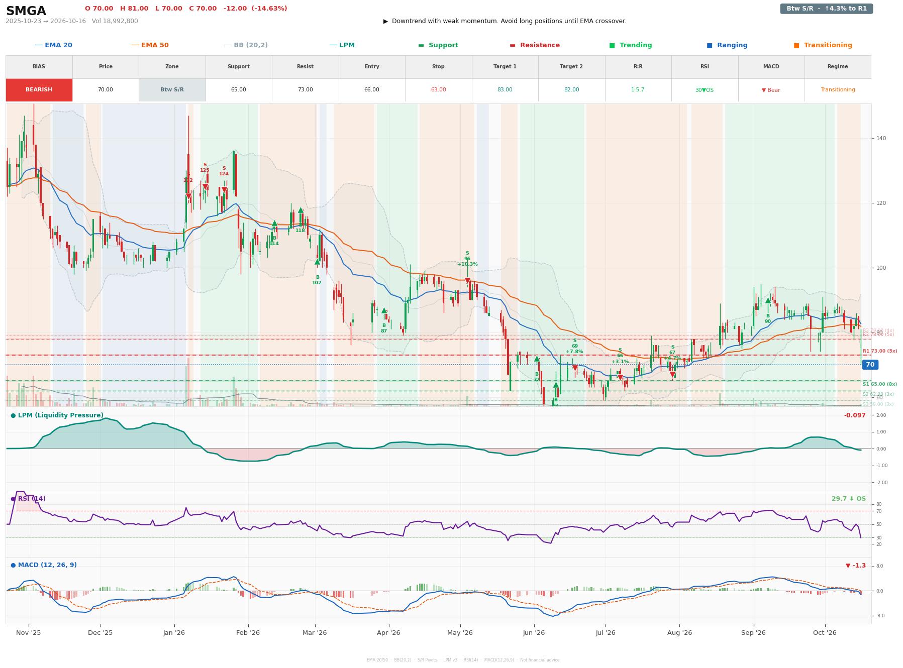The width and height of the screenshot is (903, 668).
Task: Click the SMGA ticker symbol title
Action: (26, 11)
